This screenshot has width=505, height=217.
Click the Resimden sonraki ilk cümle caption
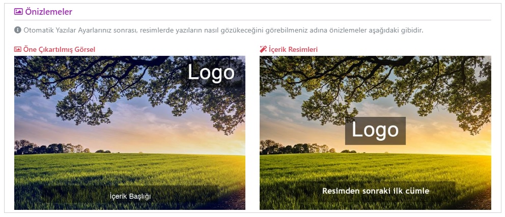click(x=376, y=191)
